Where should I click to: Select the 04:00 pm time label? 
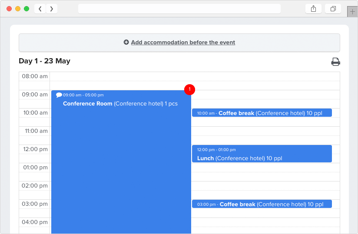[x=35, y=222]
